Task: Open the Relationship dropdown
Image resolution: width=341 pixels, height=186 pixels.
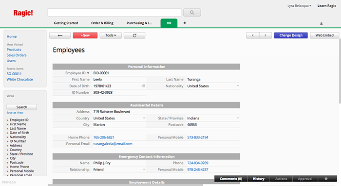Action: (x=144, y=169)
